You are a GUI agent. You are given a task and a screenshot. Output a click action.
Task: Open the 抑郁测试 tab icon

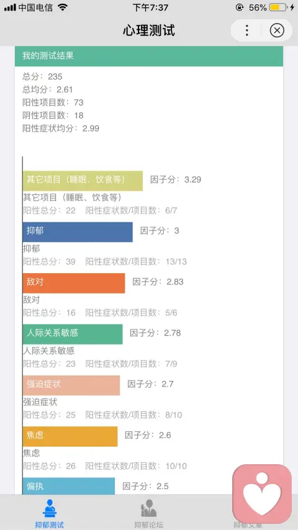point(50,508)
